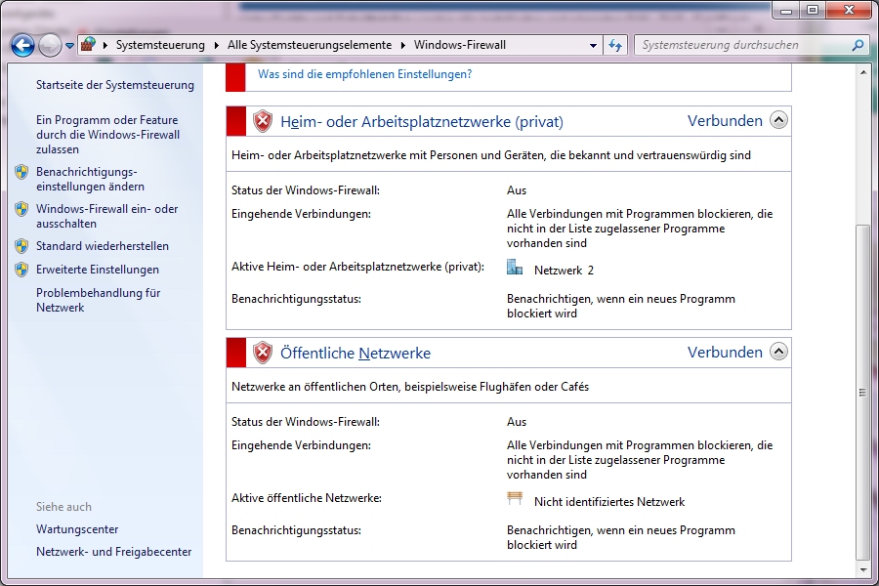Click Standard wiederherstellen link

tap(102, 245)
